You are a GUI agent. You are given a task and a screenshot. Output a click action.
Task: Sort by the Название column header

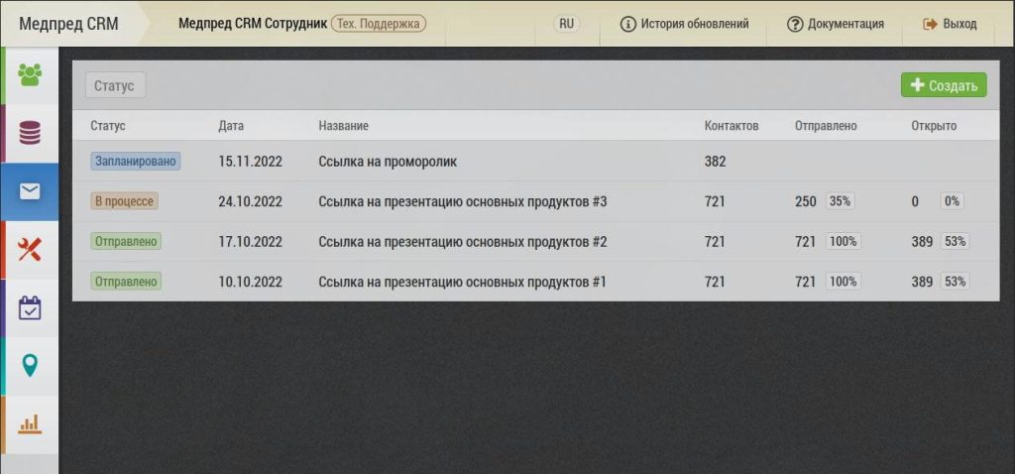click(x=343, y=126)
